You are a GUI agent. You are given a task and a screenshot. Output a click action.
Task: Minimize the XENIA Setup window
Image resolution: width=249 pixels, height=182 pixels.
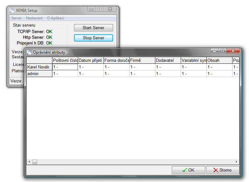tap(91, 9)
